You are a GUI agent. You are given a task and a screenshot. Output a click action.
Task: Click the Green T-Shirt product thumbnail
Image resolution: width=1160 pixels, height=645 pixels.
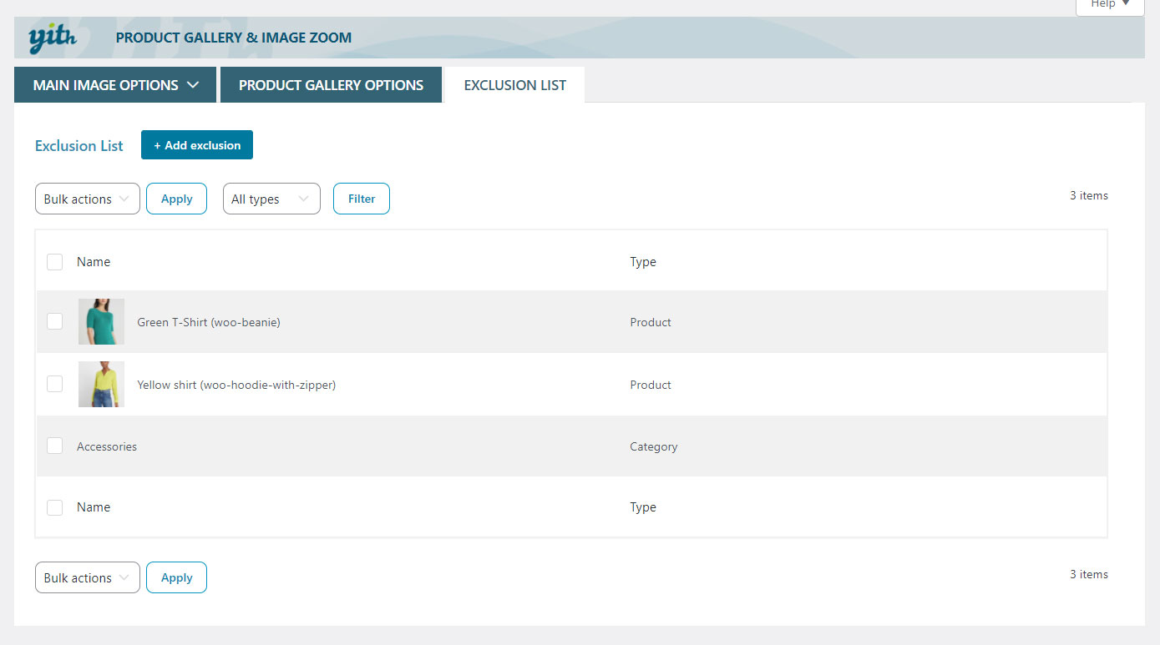click(101, 322)
